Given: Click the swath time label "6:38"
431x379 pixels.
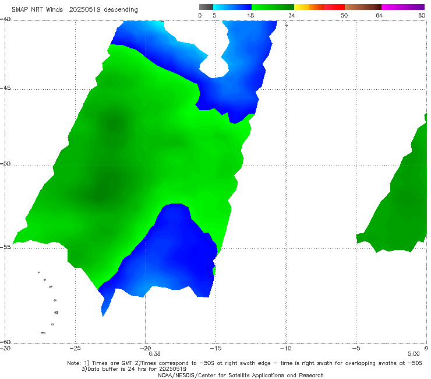Looking at the screenshot, I should 154,354.
